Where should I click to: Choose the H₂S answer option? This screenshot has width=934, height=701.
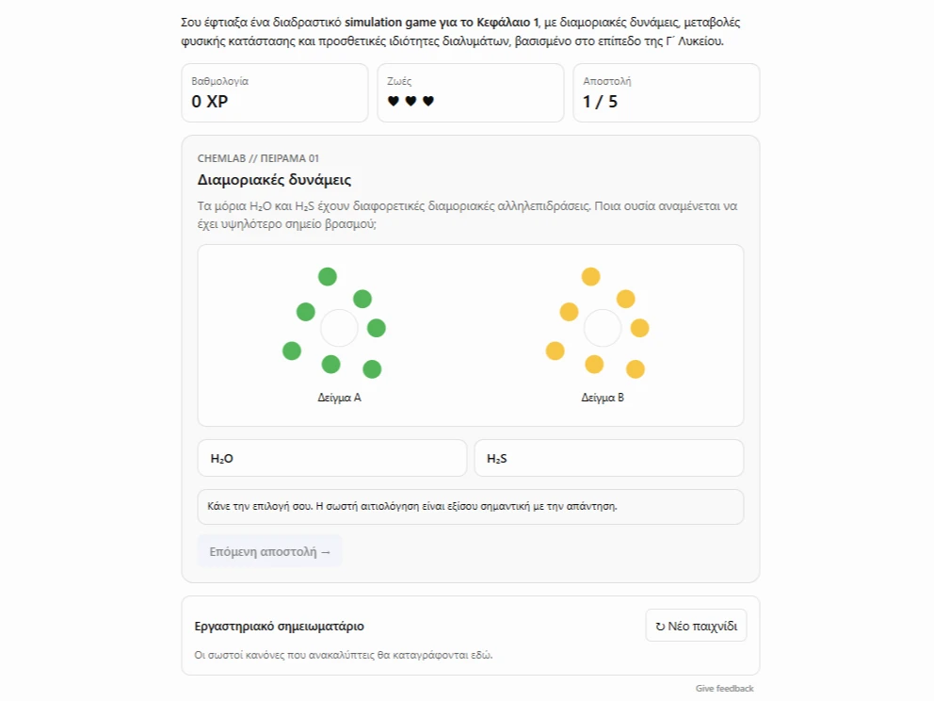609,458
